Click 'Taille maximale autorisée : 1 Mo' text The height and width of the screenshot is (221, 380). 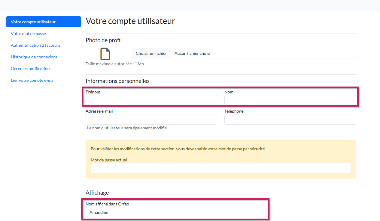(114, 64)
